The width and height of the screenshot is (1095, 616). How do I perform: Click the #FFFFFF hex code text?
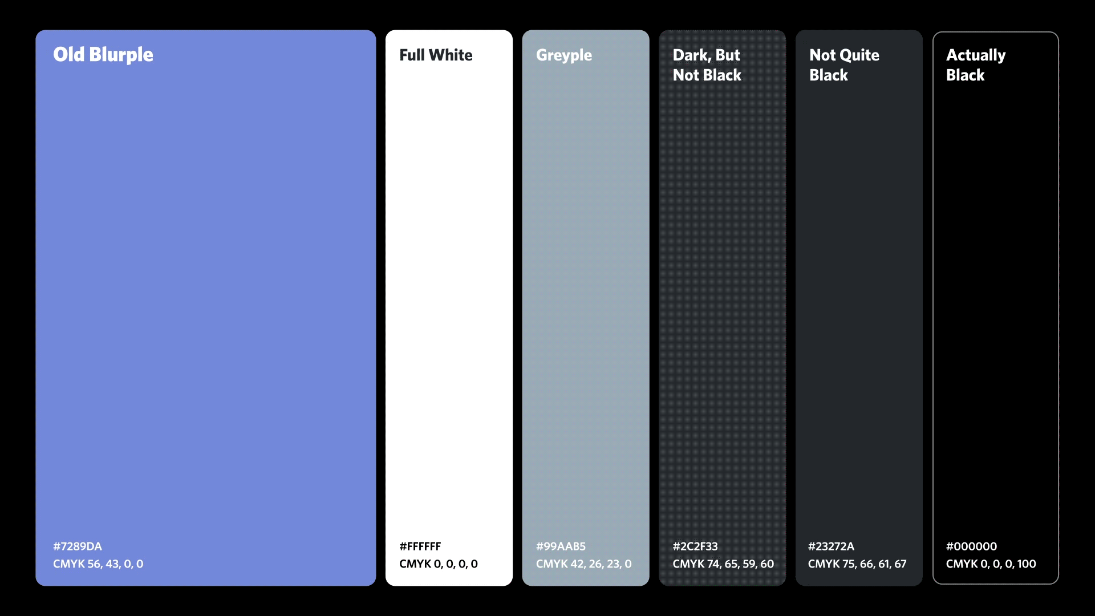pos(420,546)
